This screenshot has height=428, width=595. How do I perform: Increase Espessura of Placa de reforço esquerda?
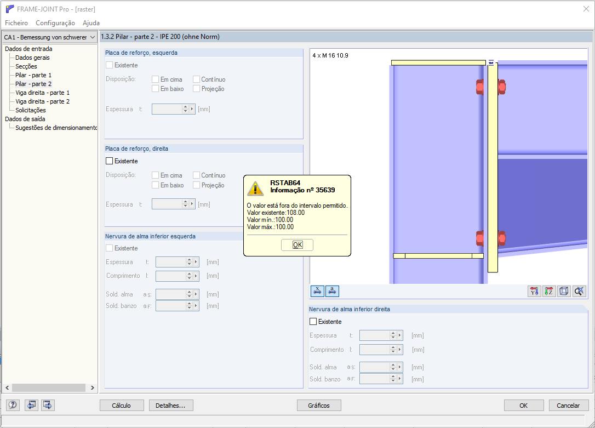(185, 107)
